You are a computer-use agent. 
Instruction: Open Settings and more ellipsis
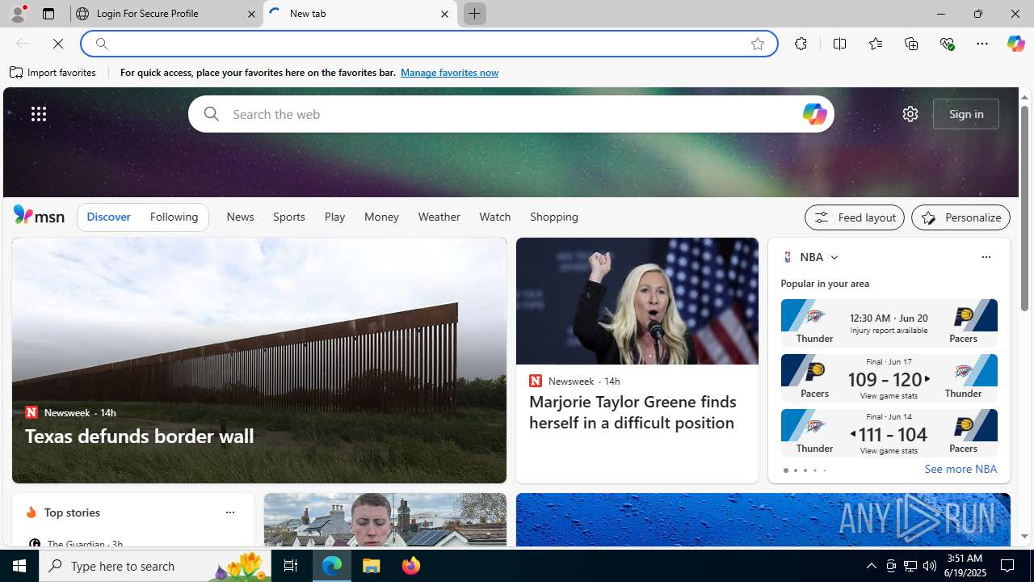(x=982, y=44)
